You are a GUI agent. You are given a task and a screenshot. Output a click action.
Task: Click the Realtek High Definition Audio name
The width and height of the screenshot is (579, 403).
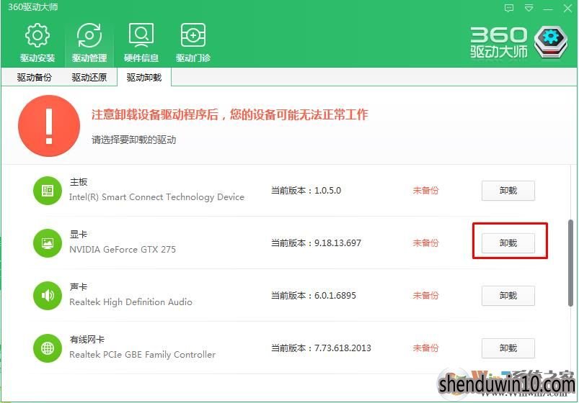tap(131, 302)
